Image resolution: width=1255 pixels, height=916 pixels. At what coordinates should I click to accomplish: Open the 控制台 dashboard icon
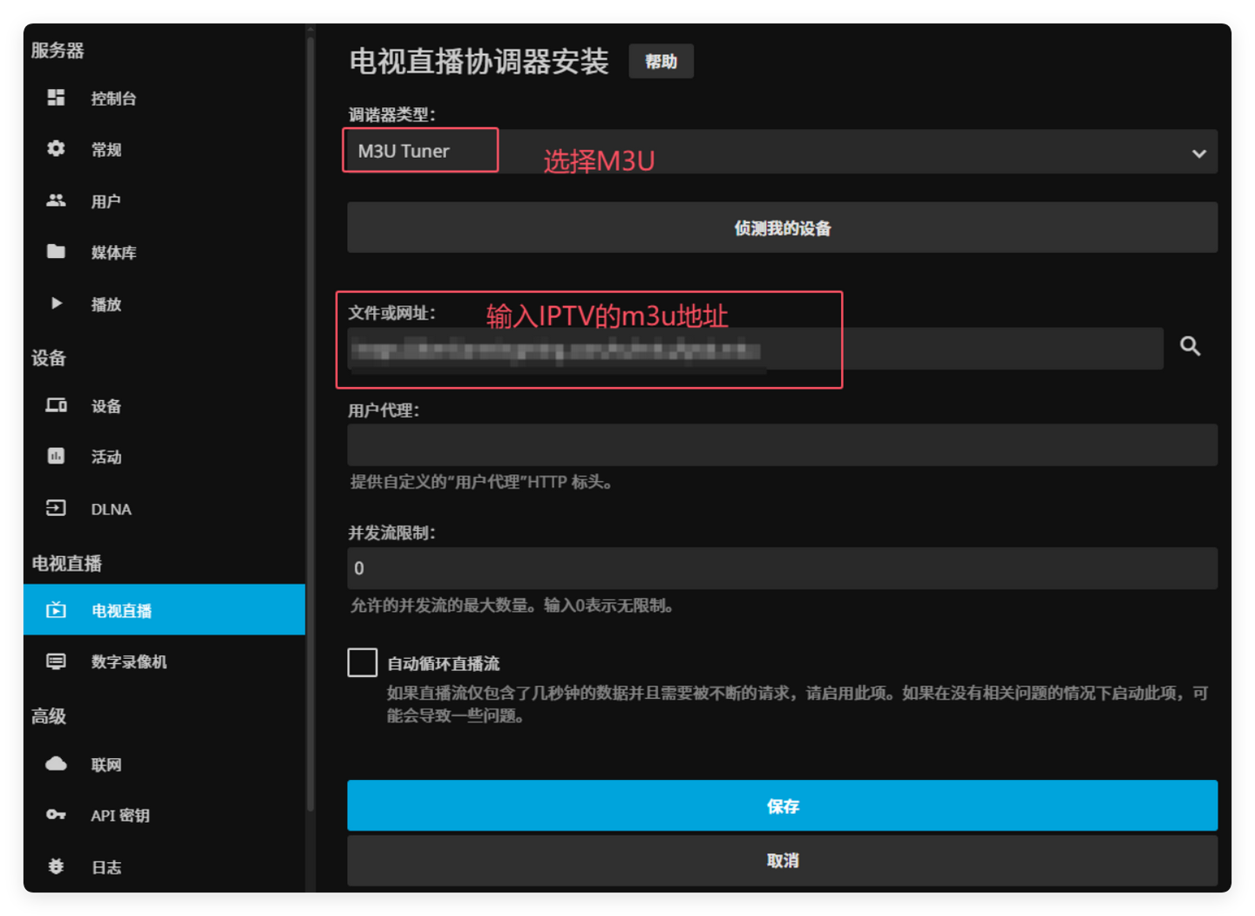click(55, 98)
